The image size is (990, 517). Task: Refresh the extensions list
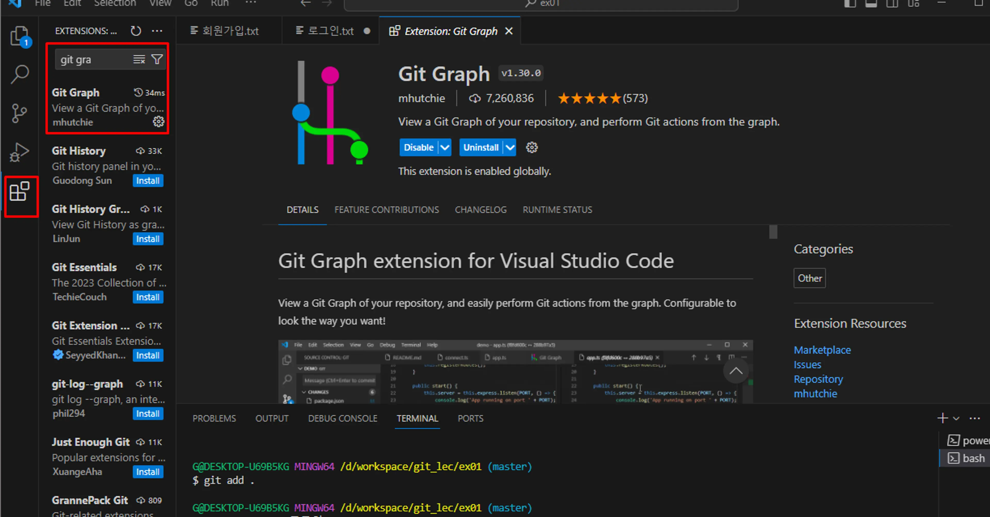tap(136, 31)
